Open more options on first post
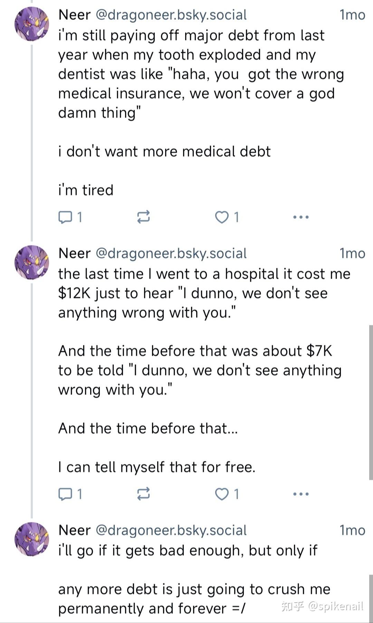 300,217
